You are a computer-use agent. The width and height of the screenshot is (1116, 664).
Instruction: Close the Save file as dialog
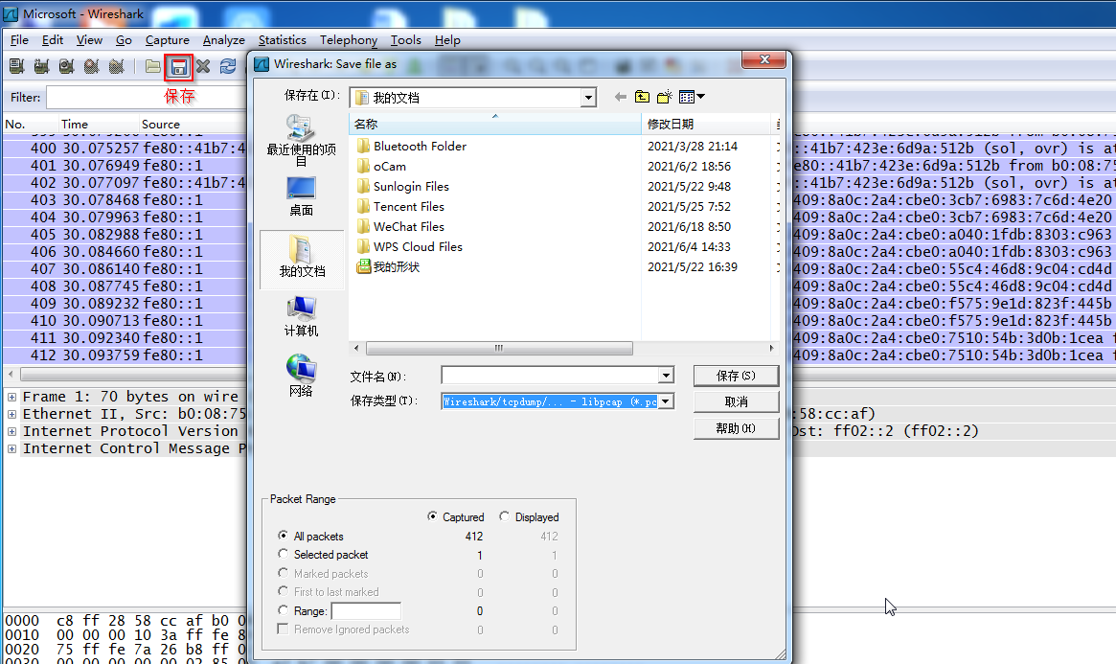(764, 59)
